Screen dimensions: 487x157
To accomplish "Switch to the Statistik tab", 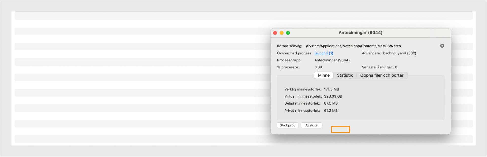I will (345, 75).
